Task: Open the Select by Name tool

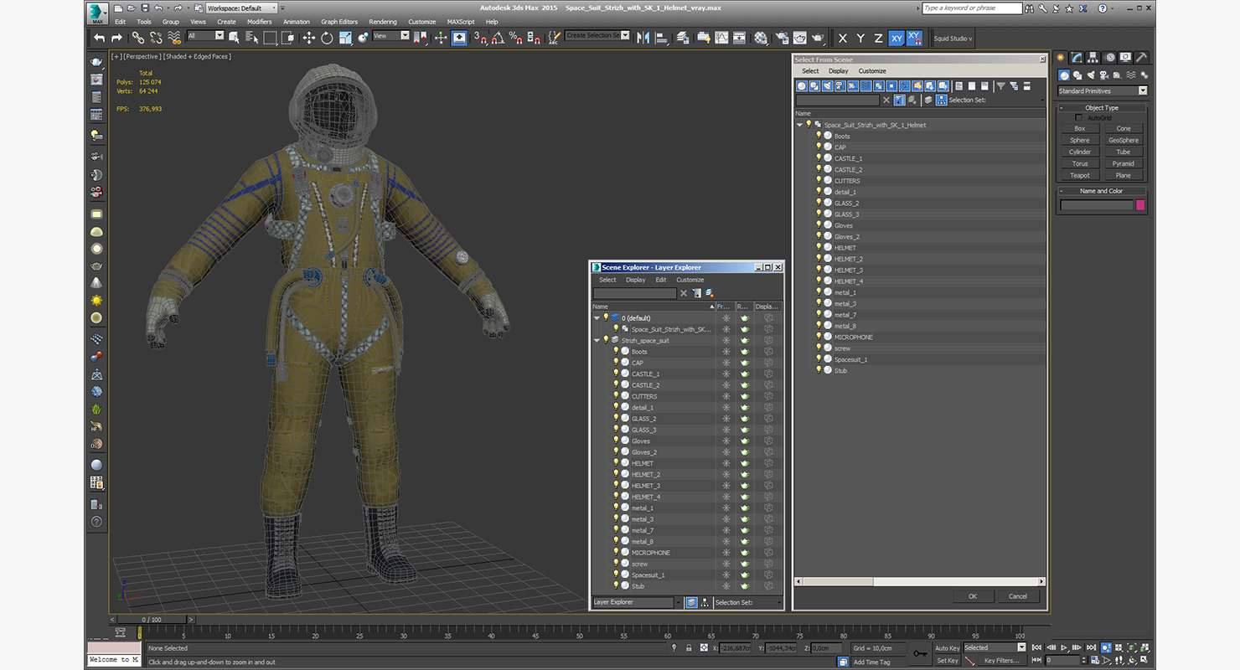Action: 252,38
